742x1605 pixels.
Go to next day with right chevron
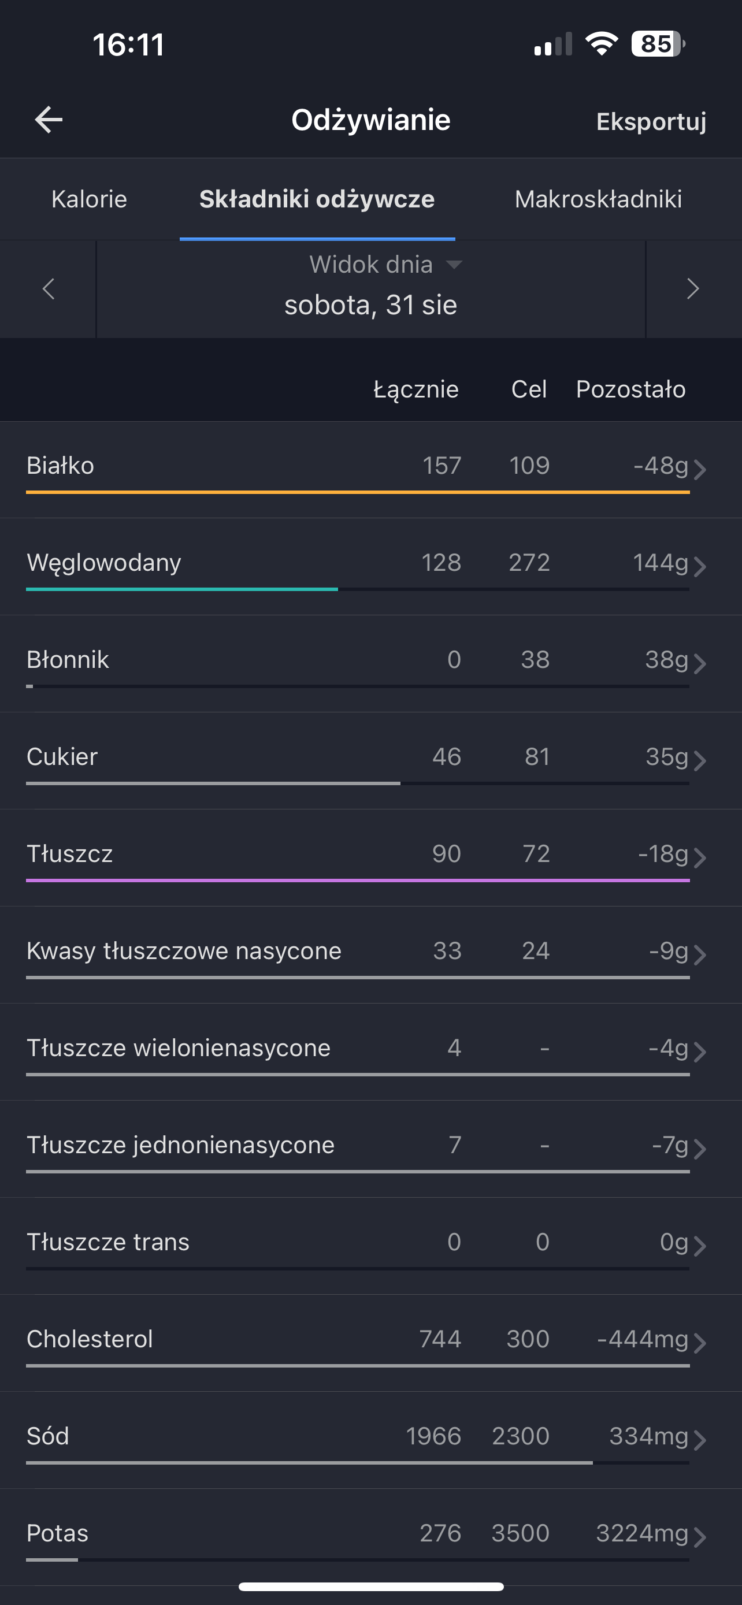pos(693,288)
